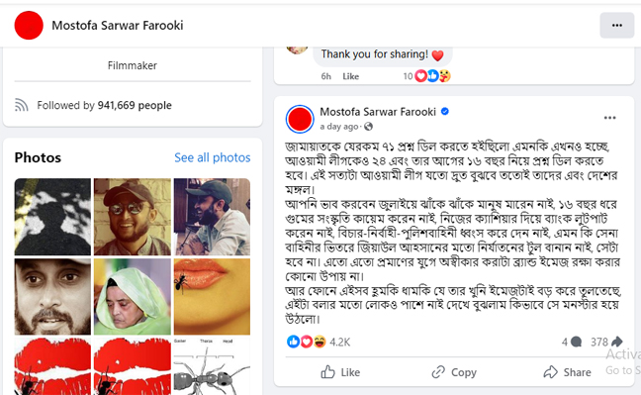Open the post's three-dot options menu
Image resolution: width=641 pixels, height=395 pixels.
click(609, 118)
